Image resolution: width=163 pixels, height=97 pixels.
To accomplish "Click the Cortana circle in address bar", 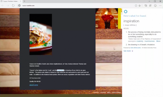I will point(136,6).
